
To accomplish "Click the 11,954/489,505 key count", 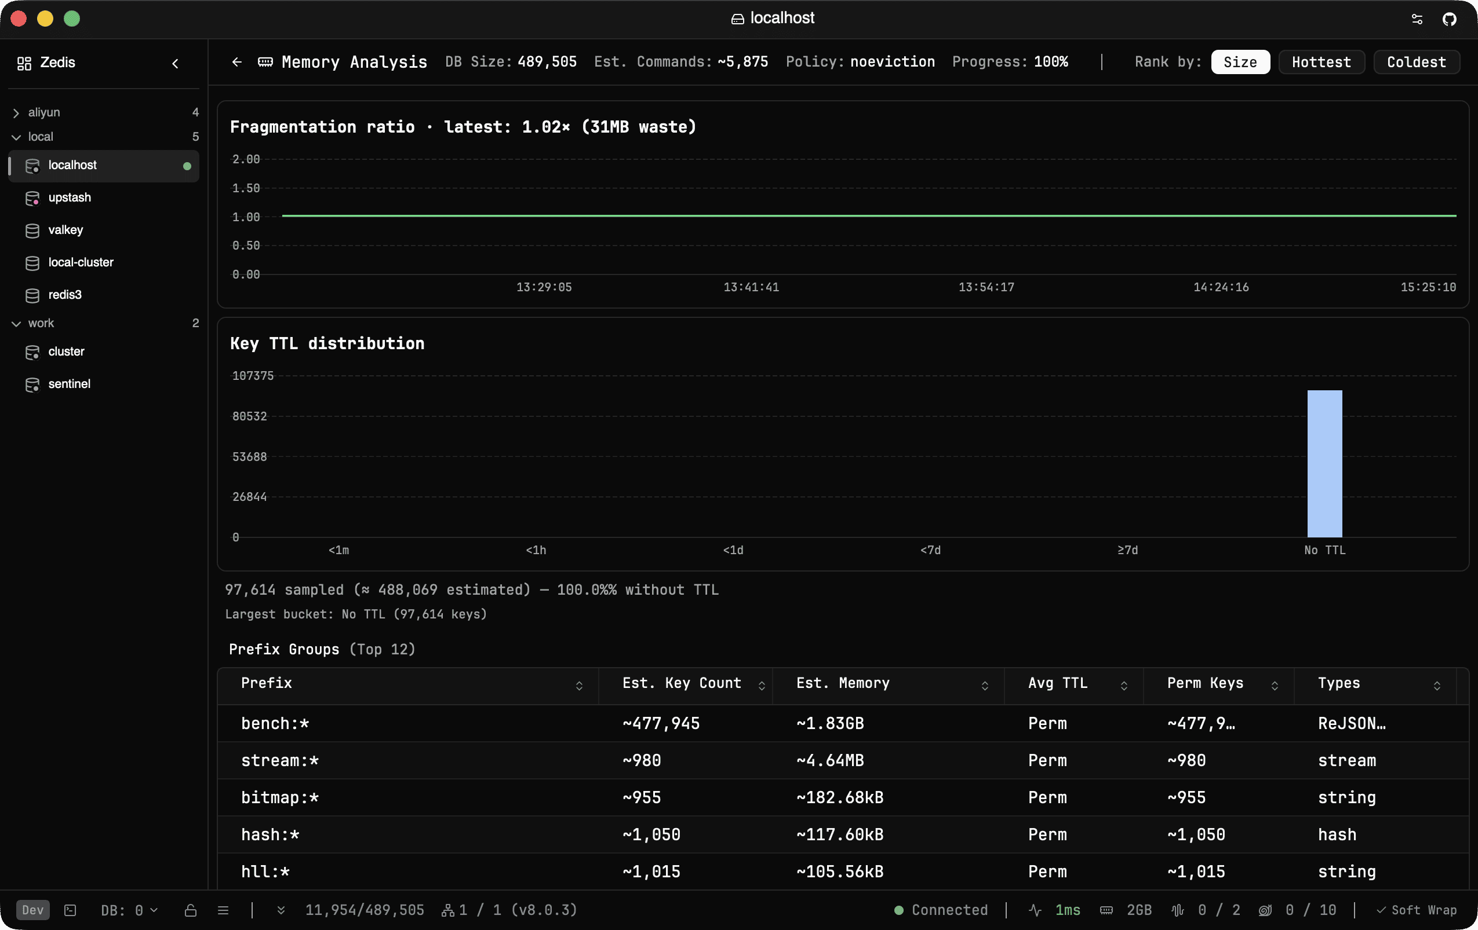I will tap(365, 910).
